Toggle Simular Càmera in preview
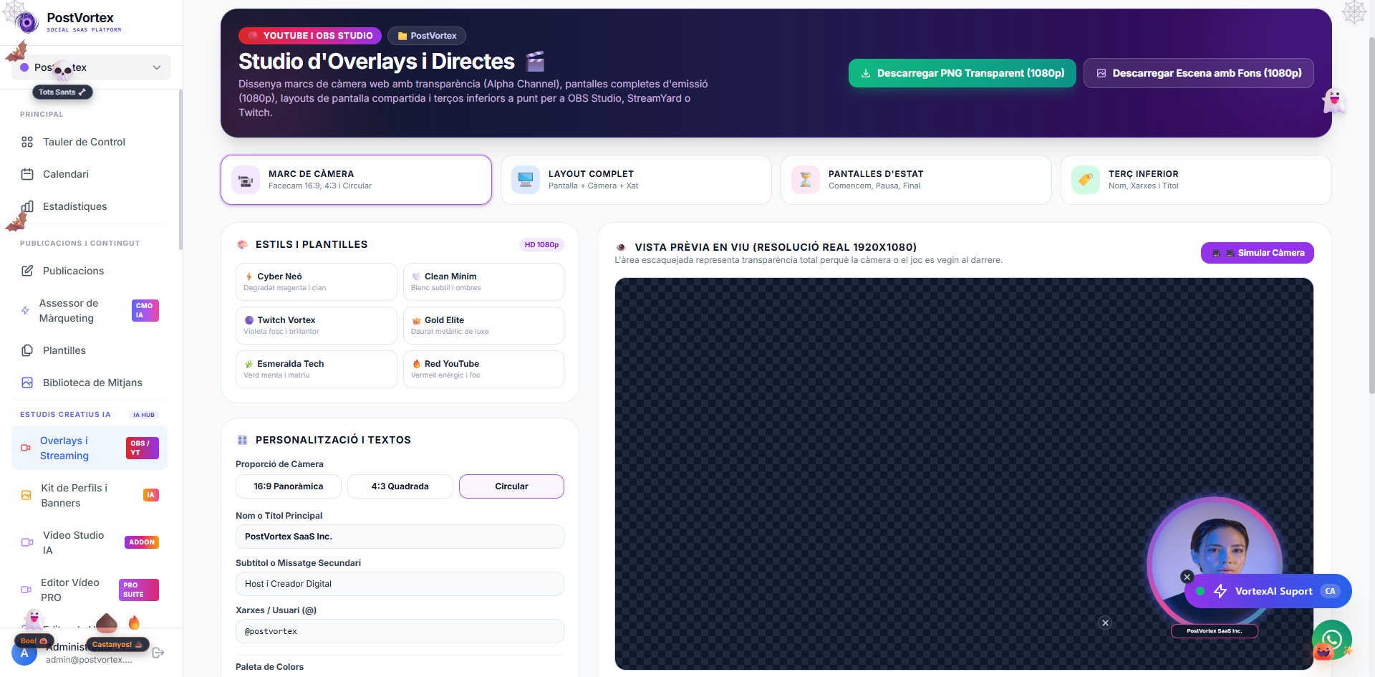Viewport: 1375px width, 677px height. point(1258,253)
